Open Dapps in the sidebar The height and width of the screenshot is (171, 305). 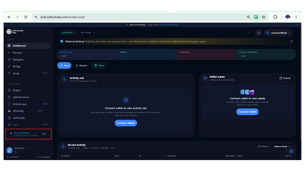pos(28,90)
